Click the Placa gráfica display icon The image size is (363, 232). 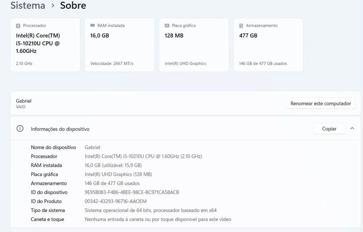(167, 26)
